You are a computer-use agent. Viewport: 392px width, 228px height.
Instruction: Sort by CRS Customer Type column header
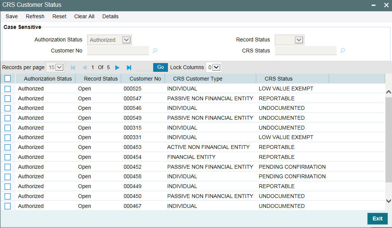198,79
